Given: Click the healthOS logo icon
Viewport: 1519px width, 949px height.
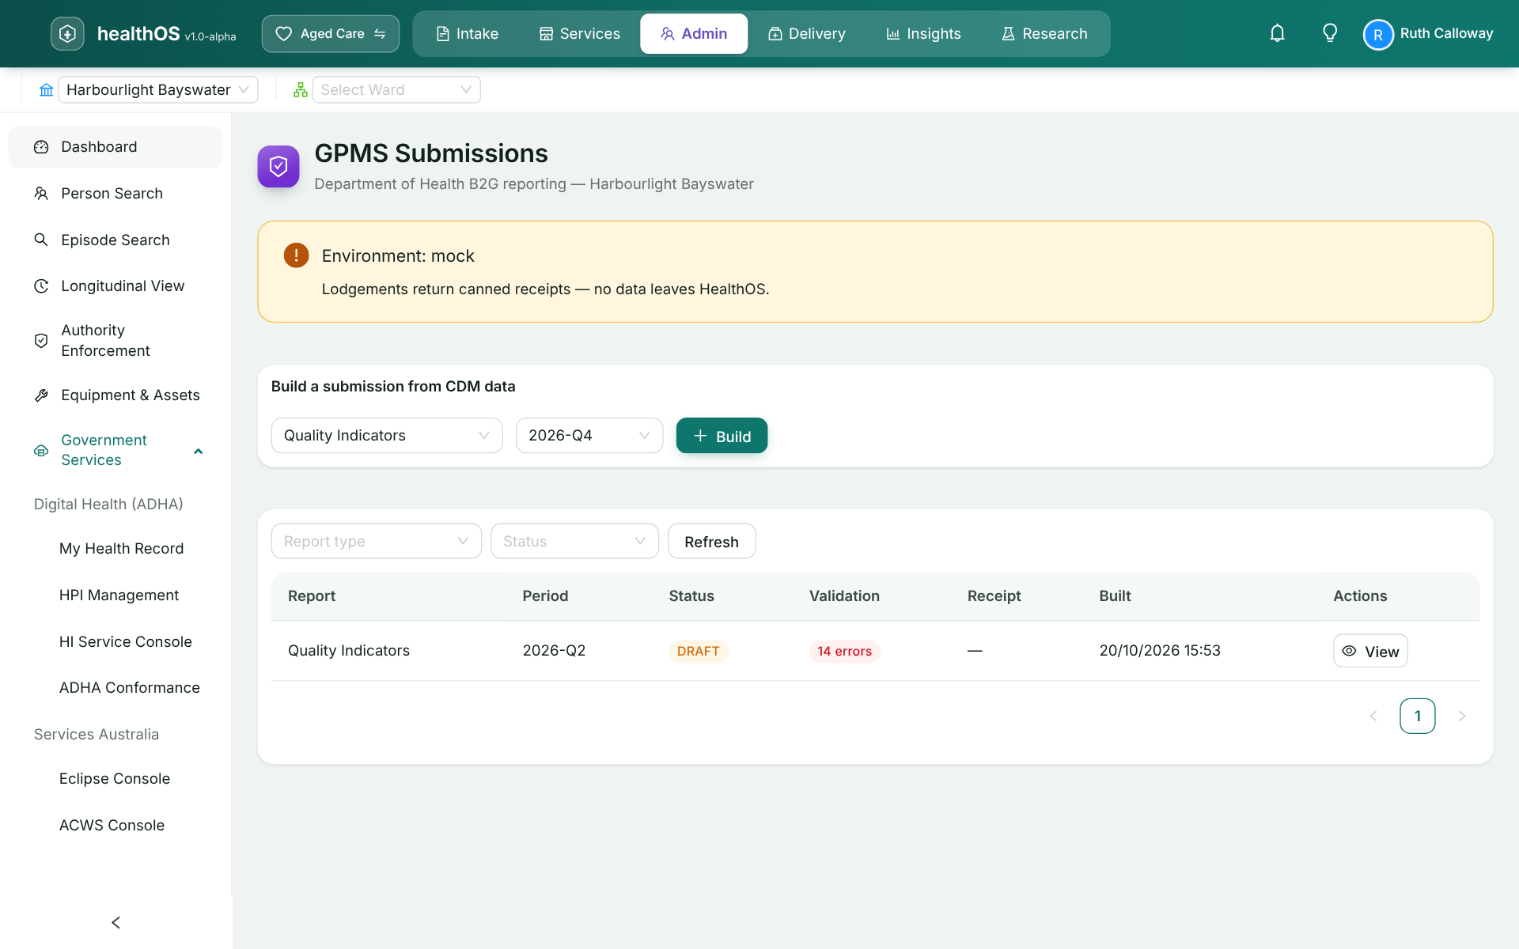Looking at the screenshot, I should (67, 33).
